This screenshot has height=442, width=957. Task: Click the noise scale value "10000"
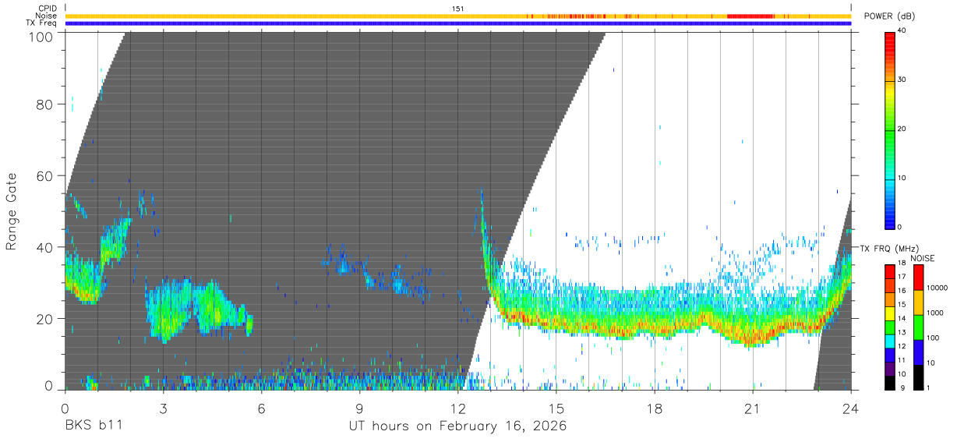coord(938,288)
